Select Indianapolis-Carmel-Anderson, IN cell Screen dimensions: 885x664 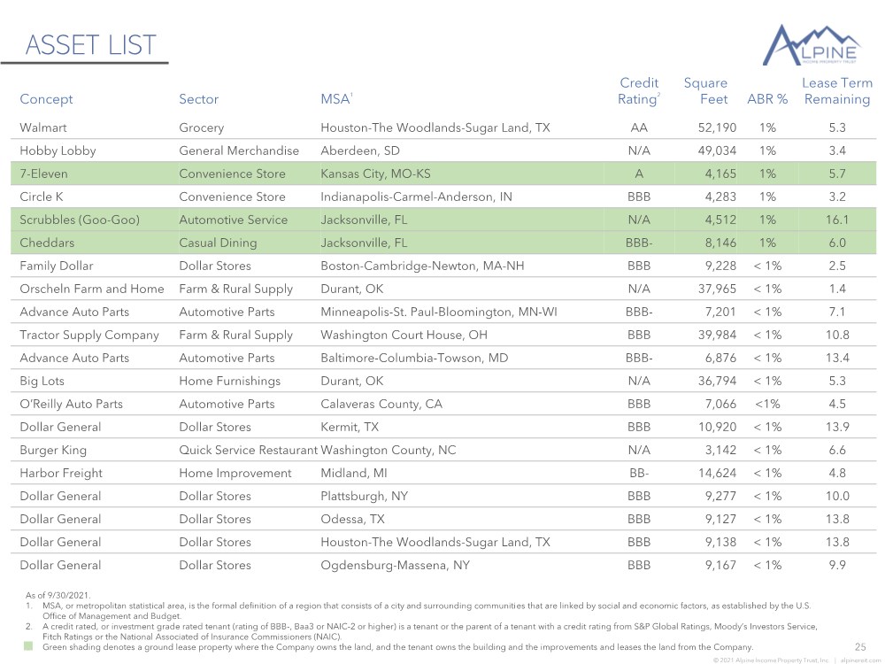[x=417, y=197]
